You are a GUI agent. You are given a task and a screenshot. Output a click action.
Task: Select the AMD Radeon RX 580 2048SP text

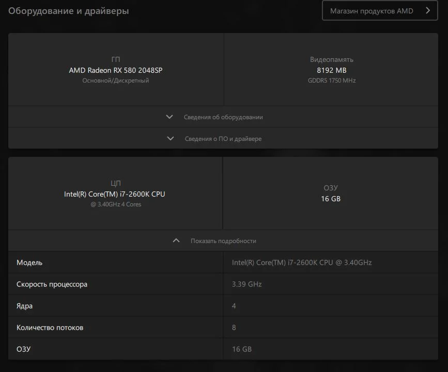(116, 70)
